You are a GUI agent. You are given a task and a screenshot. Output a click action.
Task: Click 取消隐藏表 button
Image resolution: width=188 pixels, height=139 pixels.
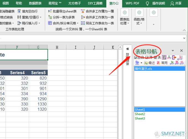tap(7, 11)
